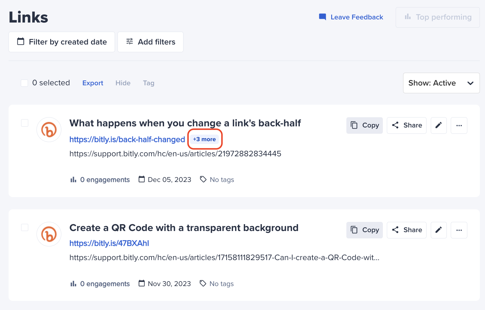View 0 engagements on back-half link
Viewport: 485px width, 310px height.
pyautogui.click(x=100, y=180)
